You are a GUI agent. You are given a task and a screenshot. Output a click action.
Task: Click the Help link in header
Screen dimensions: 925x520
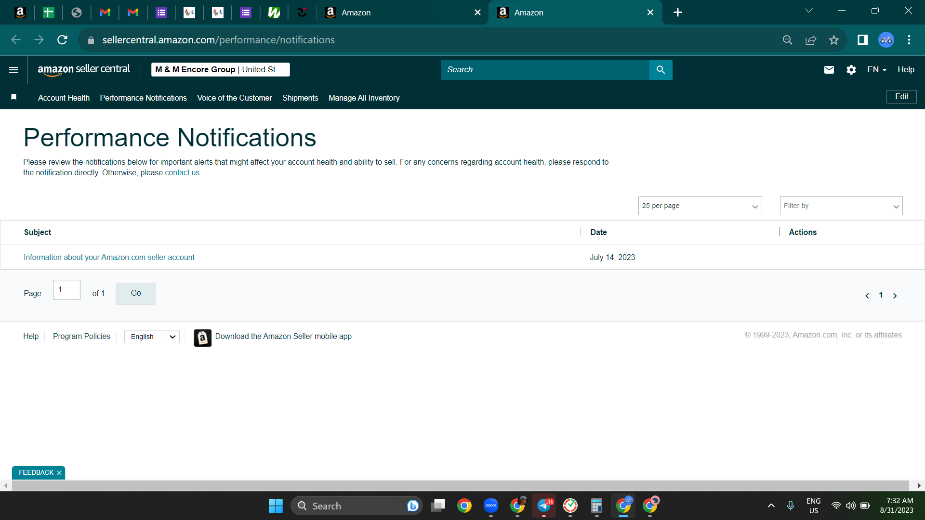906,70
